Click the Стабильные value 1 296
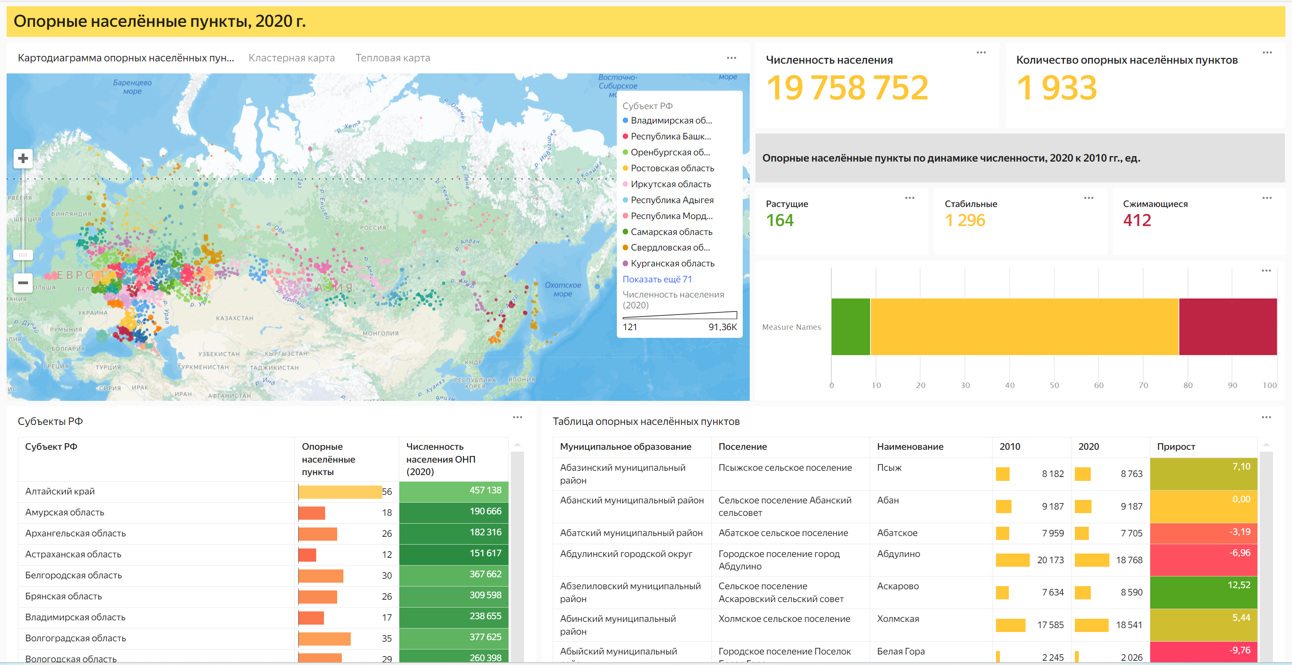The width and height of the screenshot is (1292, 665). tap(965, 221)
